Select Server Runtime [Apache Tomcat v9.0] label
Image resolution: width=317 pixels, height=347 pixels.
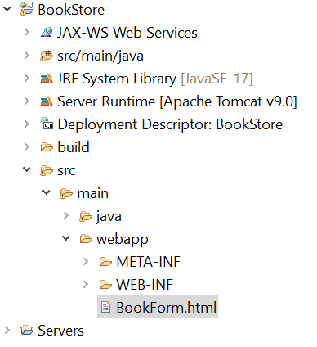click(177, 101)
